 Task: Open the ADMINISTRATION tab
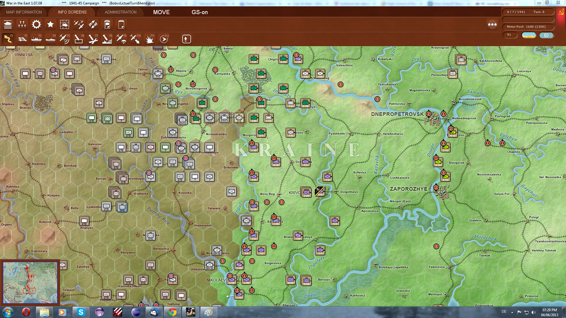121,12
